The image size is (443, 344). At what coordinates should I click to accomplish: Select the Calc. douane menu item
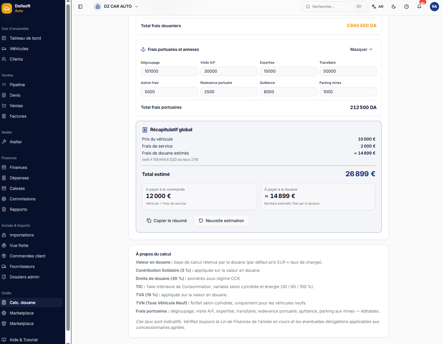pos(31,303)
